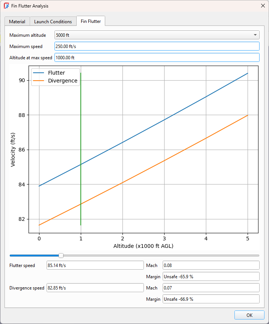This screenshot has width=269, height=324.
Task: Open the Launch Conditions tab
Action: click(x=53, y=21)
